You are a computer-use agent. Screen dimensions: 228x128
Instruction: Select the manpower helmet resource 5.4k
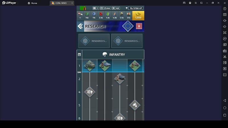coord(122,15)
